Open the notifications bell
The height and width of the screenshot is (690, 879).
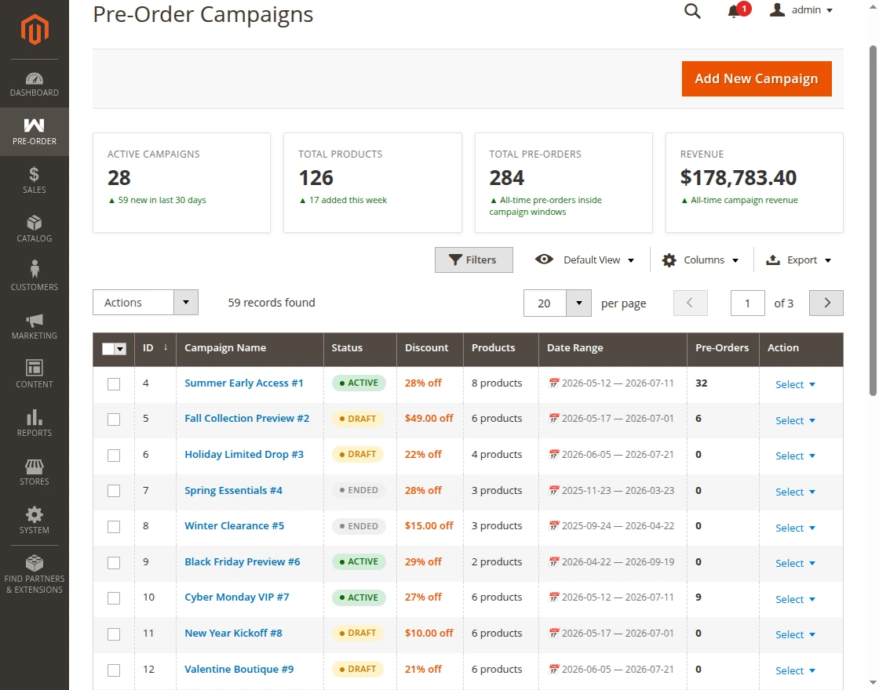click(x=734, y=11)
